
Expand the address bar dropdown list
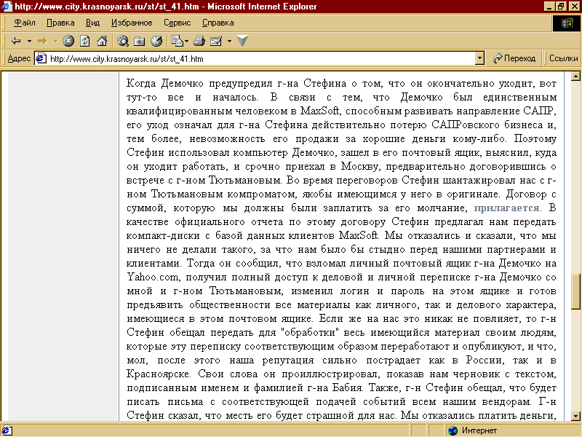tap(479, 58)
